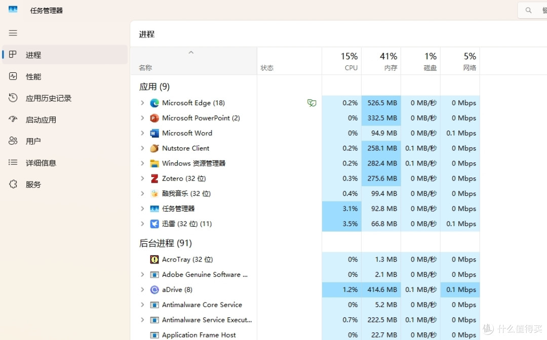Click the 414.6 MB memory cell
The height and width of the screenshot is (340, 547).
381,289
